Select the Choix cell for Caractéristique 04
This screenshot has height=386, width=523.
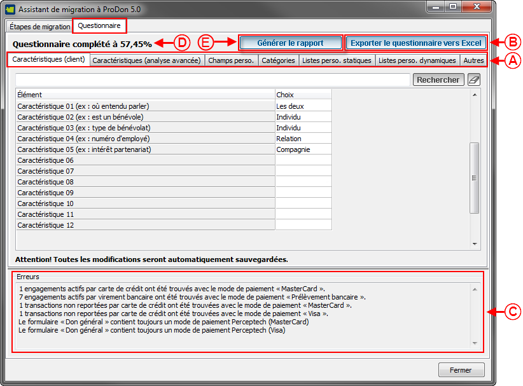click(x=303, y=139)
